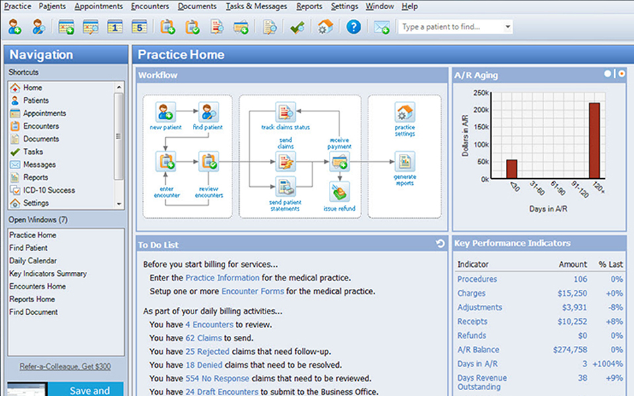Open the 1-day calendar view icon
634x396 pixels.
[x=114, y=27]
